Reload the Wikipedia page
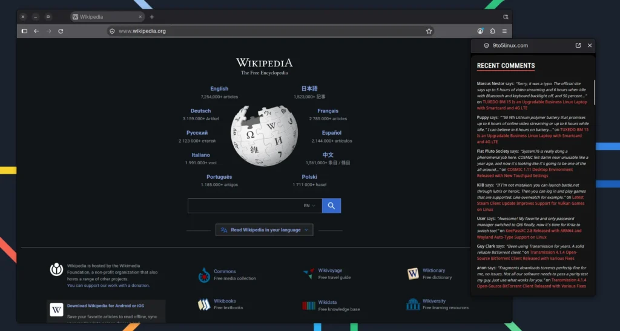620x331 pixels. click(61, 31)
